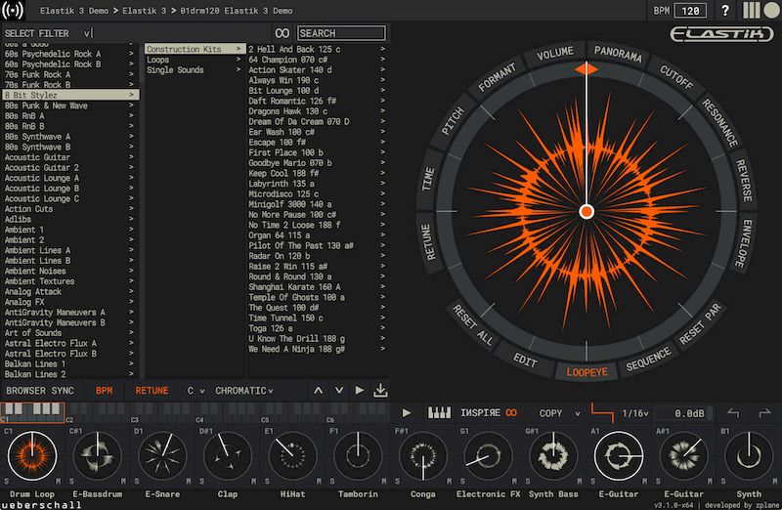Select the CUTOFF segment on the wheel
This screenshot has width=782, height=510.
click(x=675, y=75)
